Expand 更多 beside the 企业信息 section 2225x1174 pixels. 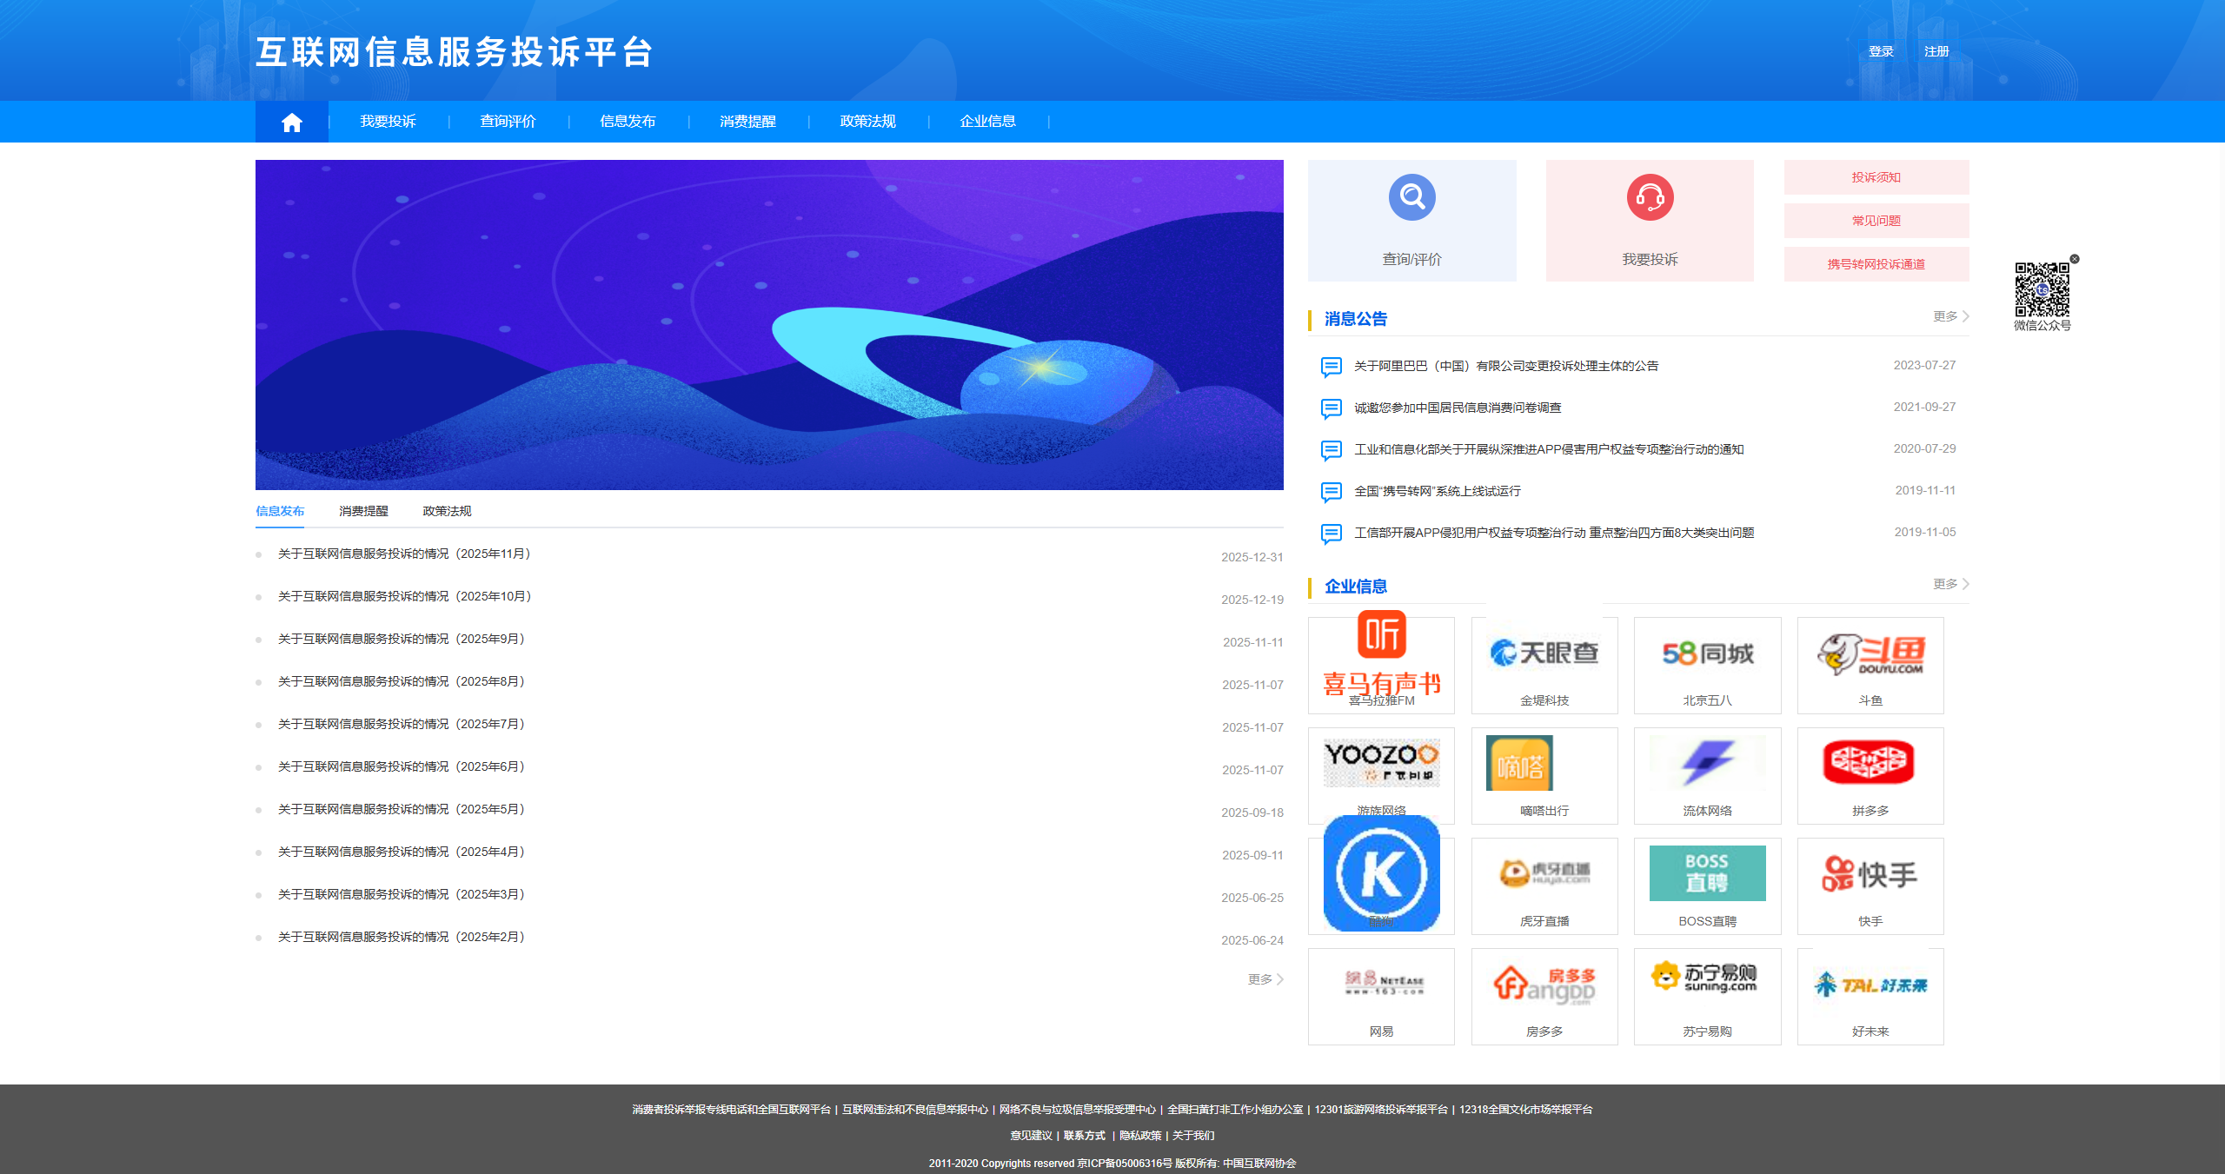1946,583
